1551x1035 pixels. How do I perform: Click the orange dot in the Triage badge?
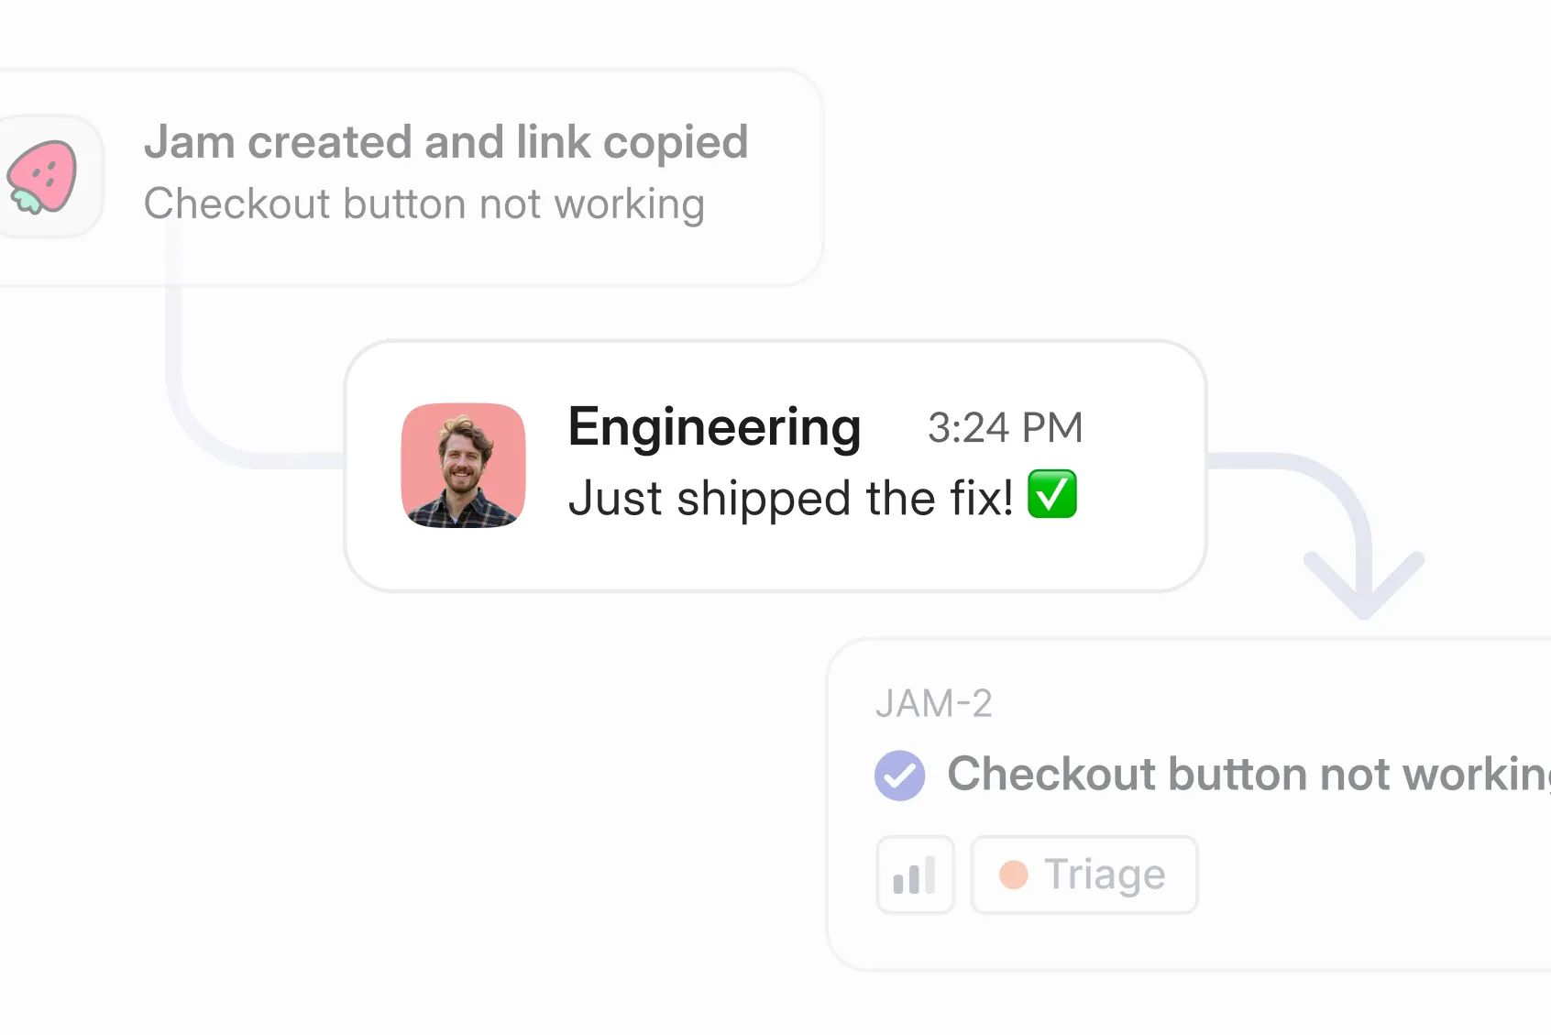(x=1013, y=875)
